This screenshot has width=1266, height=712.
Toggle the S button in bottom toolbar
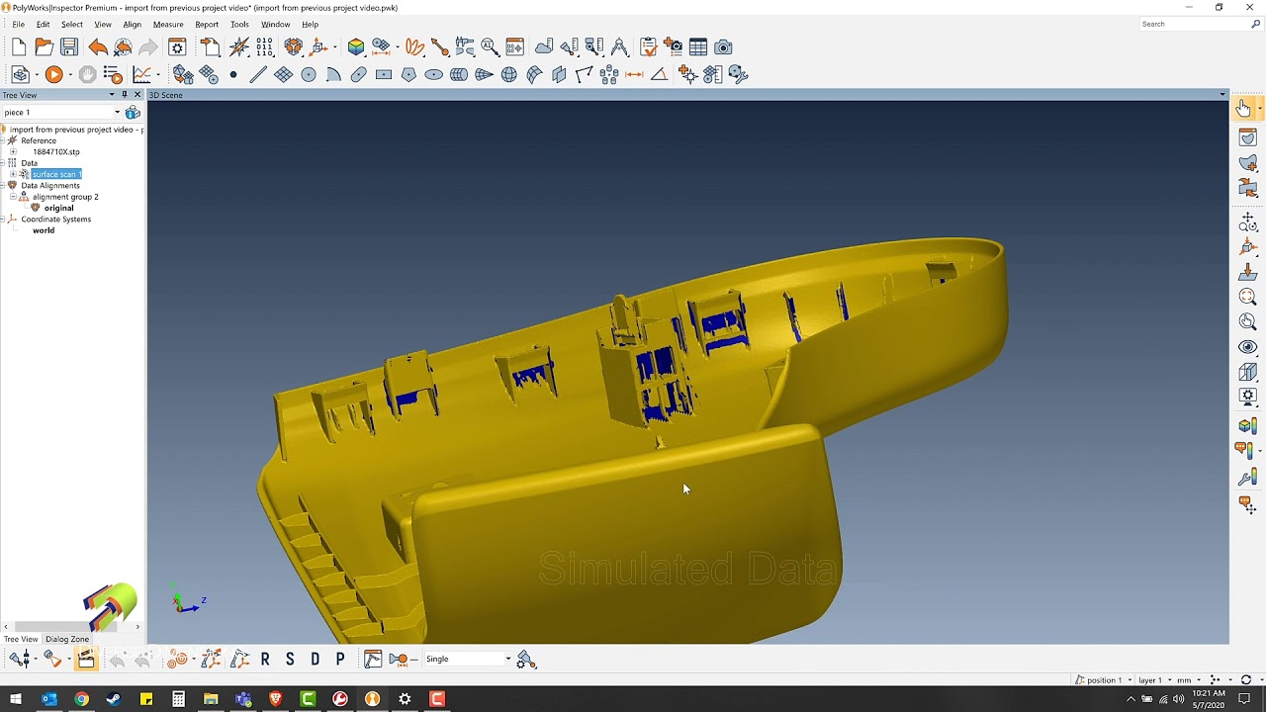click(290, 659)
